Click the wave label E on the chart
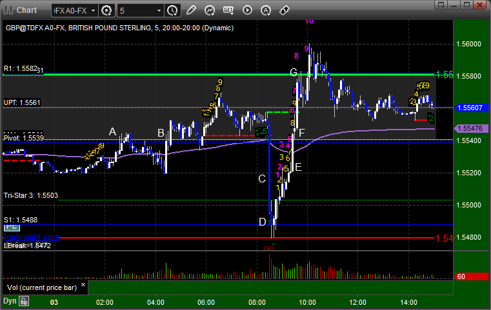The image size is (491, 310). tap(298, 167)
